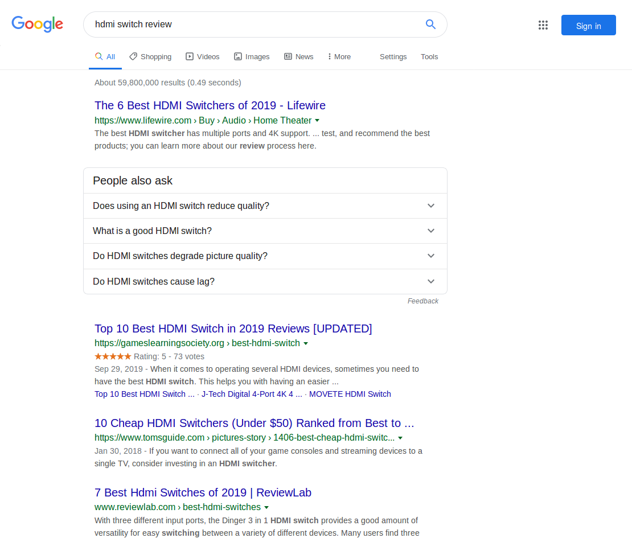Open "The 6 Best HDMI Switchers" Lifewire result

tap(210, 105)
